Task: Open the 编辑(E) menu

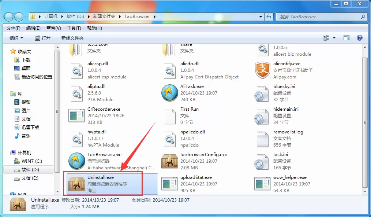Action: click(x=33, y=28)
